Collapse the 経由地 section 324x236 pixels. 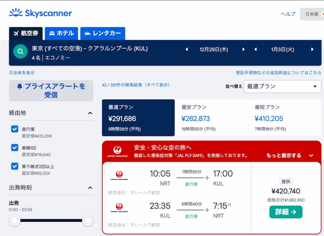coord(90,113)
